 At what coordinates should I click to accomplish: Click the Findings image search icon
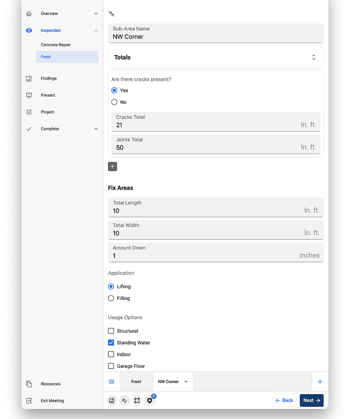[x=29, y=78]
